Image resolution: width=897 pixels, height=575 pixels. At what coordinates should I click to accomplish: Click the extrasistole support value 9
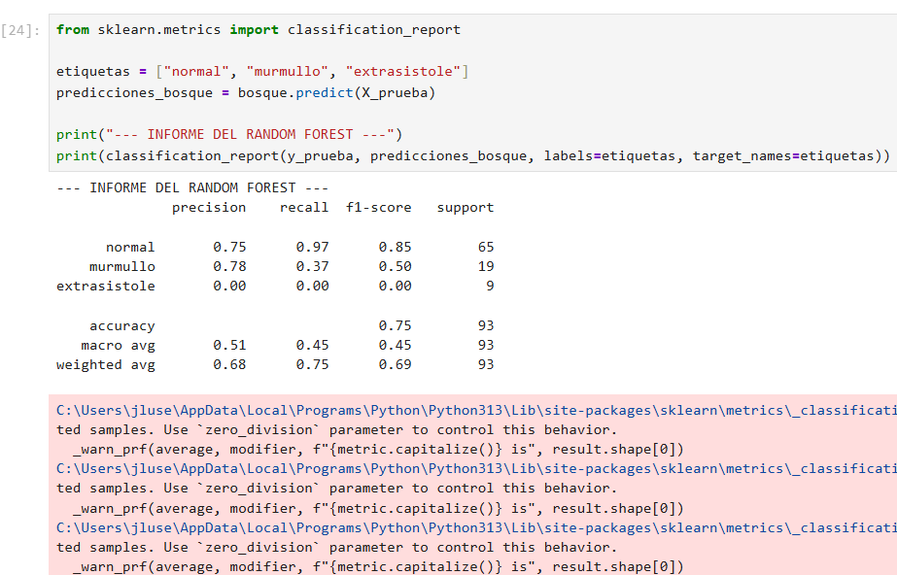(x=490, y=286)
